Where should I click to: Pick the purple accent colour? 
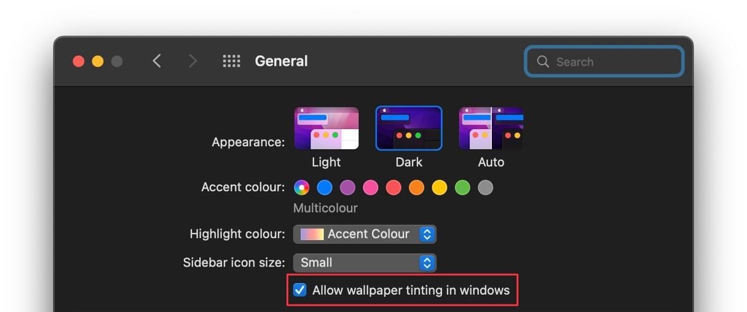tap(347, 187)
